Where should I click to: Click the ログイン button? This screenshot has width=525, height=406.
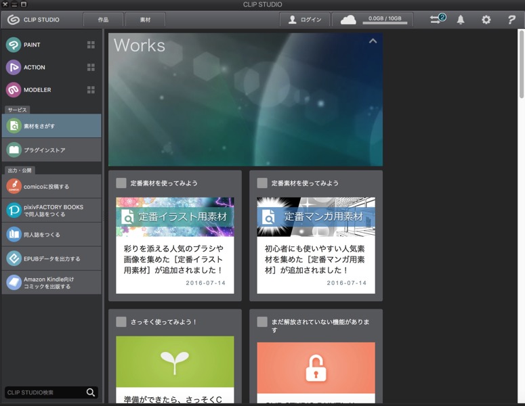click(x=305, y=20)
